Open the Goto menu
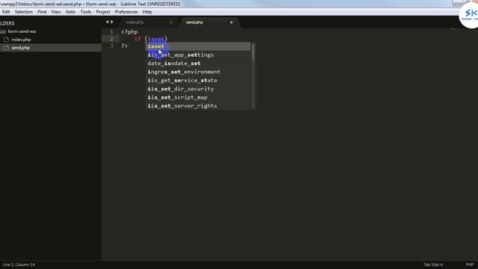478x269 pixels. coord(70,12)
